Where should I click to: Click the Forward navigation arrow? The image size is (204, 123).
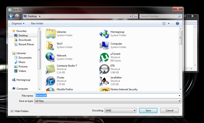tap(17, 16)
